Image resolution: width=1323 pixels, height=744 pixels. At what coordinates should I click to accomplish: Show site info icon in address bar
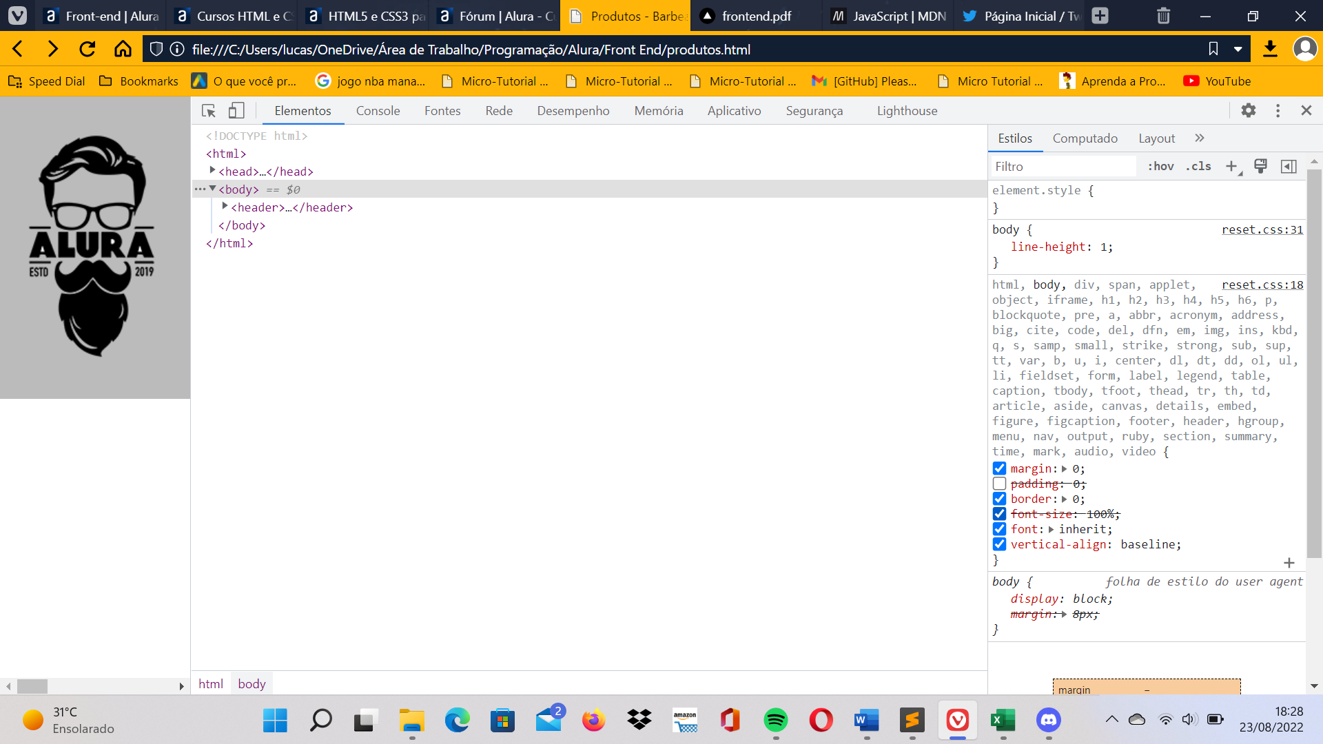pos(177,49)
